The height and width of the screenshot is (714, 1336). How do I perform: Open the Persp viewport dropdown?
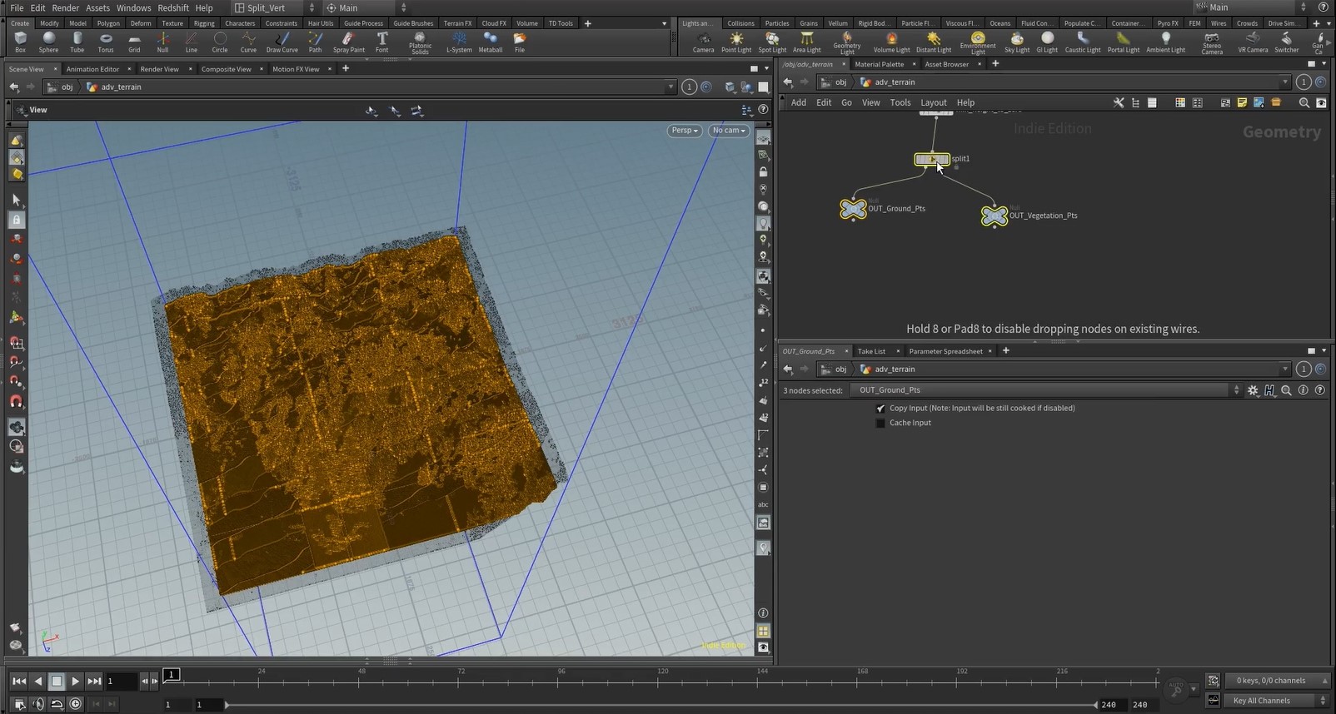[684, 131]
